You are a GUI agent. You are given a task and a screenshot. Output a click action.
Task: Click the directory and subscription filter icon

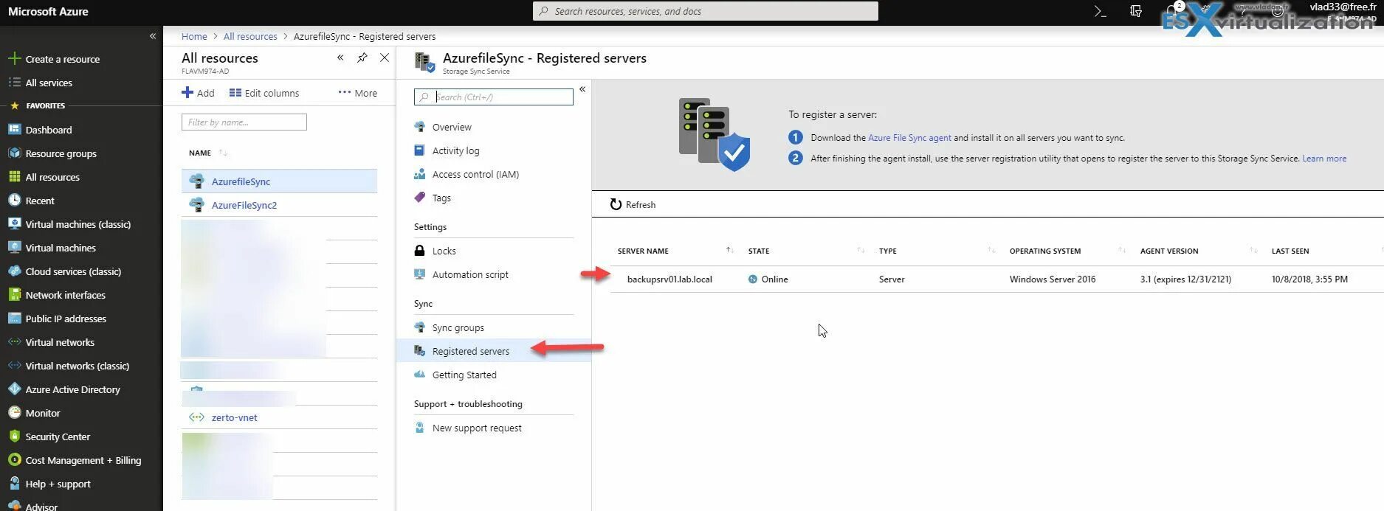1136,11
